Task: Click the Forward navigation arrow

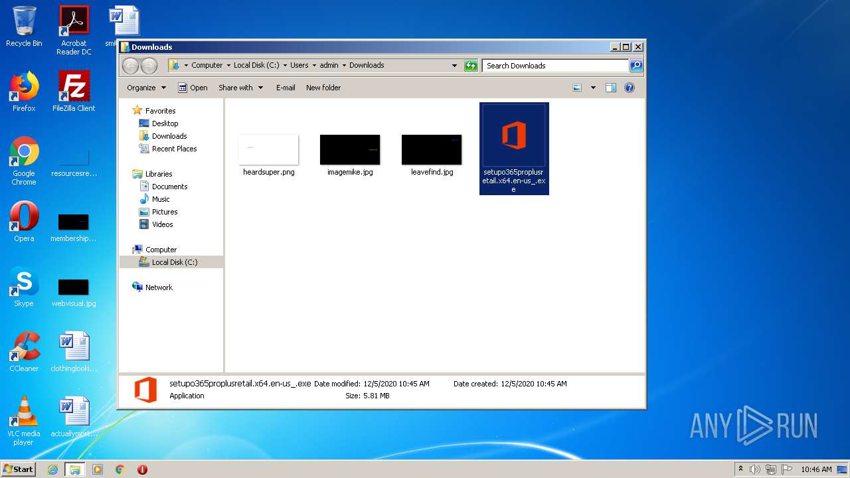Action: (x=149, y=65)
